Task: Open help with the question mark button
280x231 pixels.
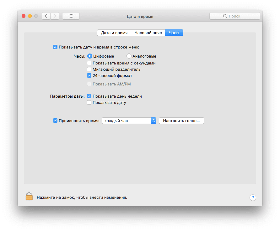Action: pos(253,198)
